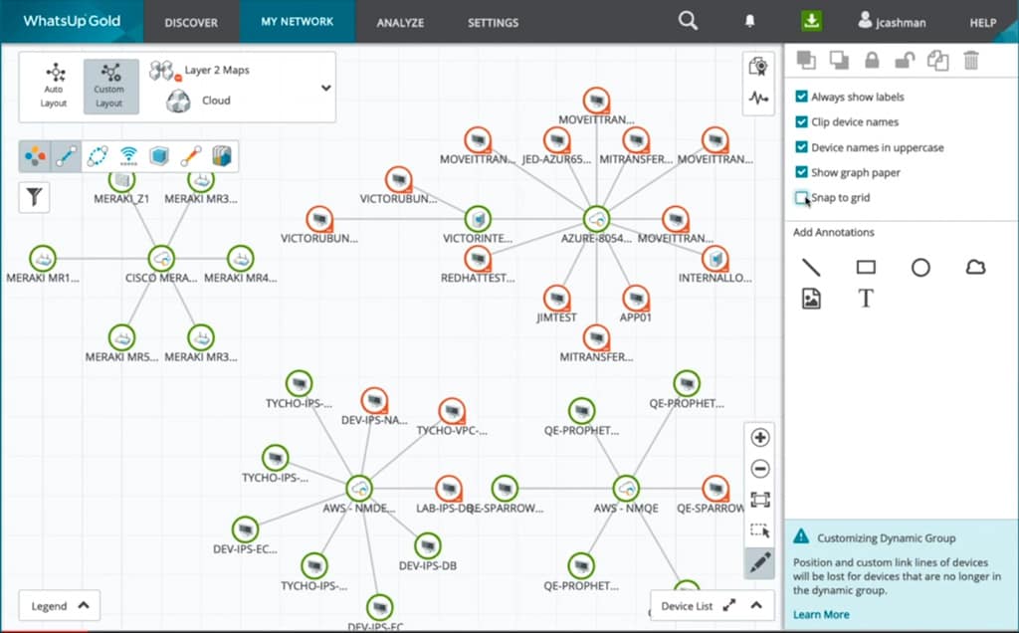This screenshot has height=633, width=1019.
Task: Click the lock icon in panel toolbar
Action: [872, 61]
